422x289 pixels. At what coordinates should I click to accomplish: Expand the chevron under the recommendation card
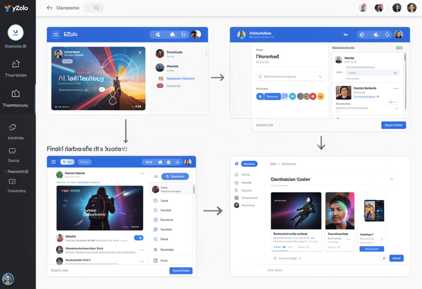(x=397, y=108)
